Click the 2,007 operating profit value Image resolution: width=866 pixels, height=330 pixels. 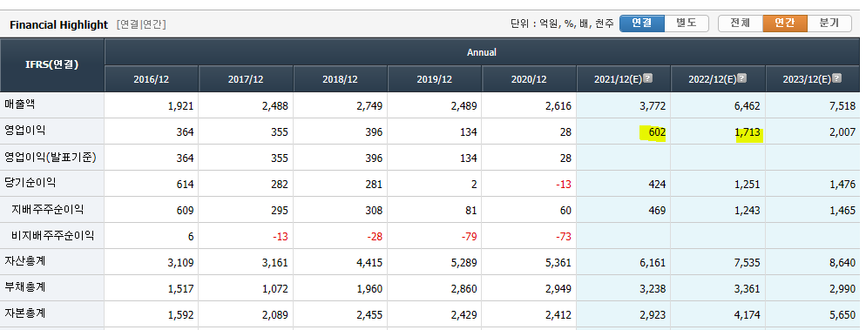842,132
